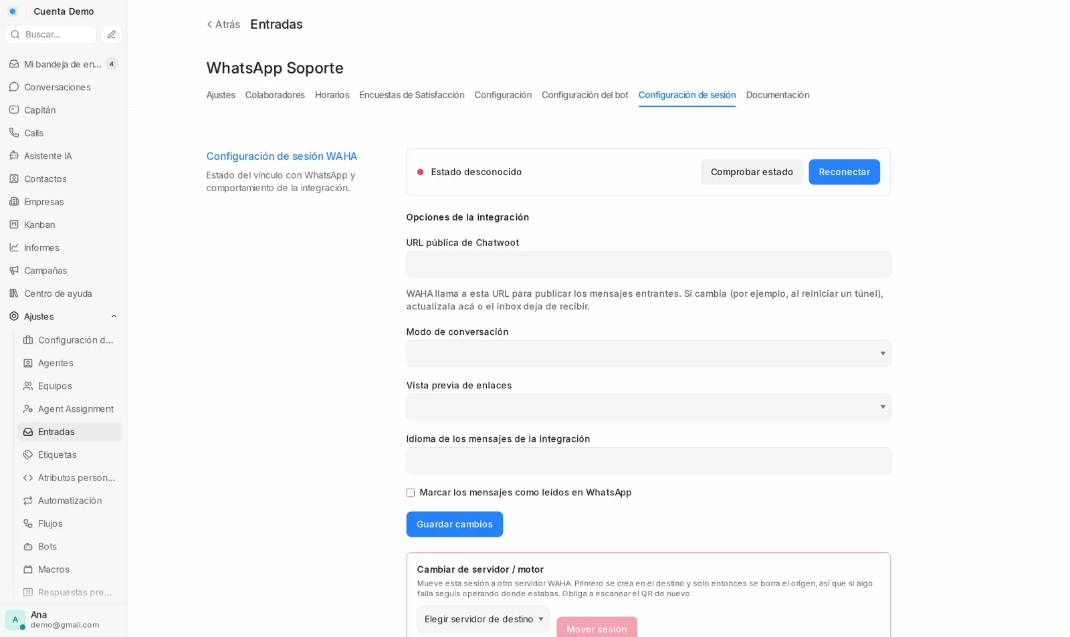Image resolution: width=1070 pixels, height=637 pixels.
Task: Open the compose new conversation pencil icon
Action: [112, 34]
